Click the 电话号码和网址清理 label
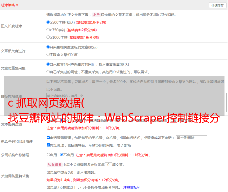The height and width of the screenshot is (192, 228). [17, 141]
